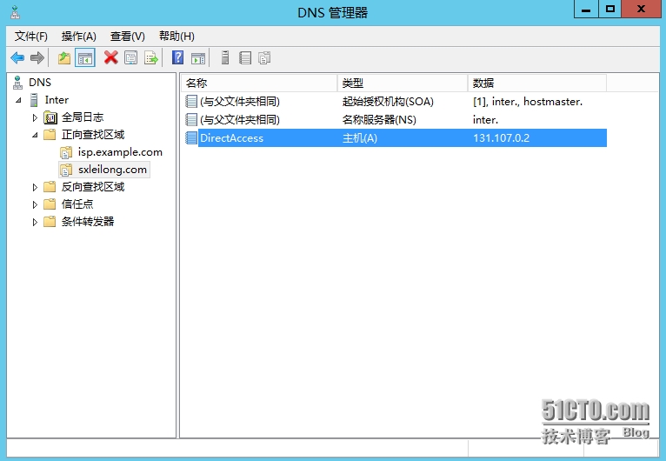Click the DNS Manager title bar icon
This screenshot has width=666, height=461.
(x=16, y=12)
